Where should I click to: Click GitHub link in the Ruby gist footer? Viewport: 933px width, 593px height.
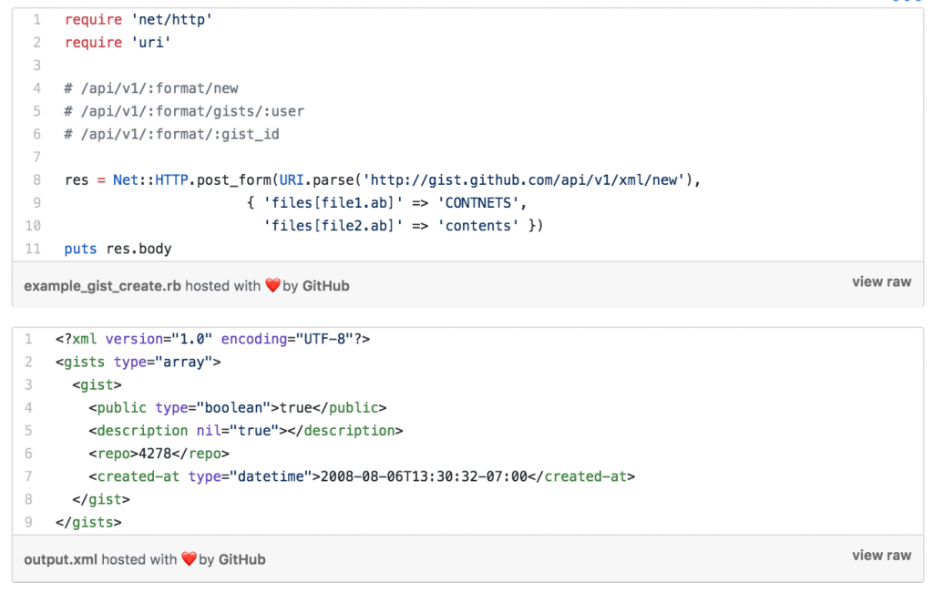point(325,286)
